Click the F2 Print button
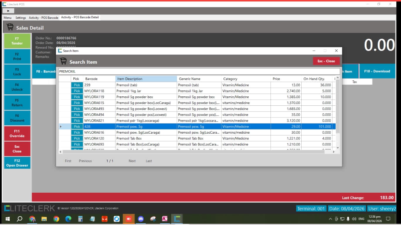 (17, 56)
